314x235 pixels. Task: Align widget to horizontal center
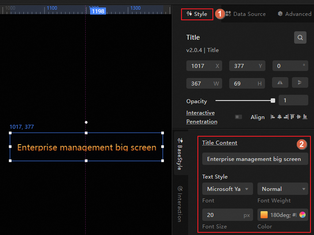point(280,116)
